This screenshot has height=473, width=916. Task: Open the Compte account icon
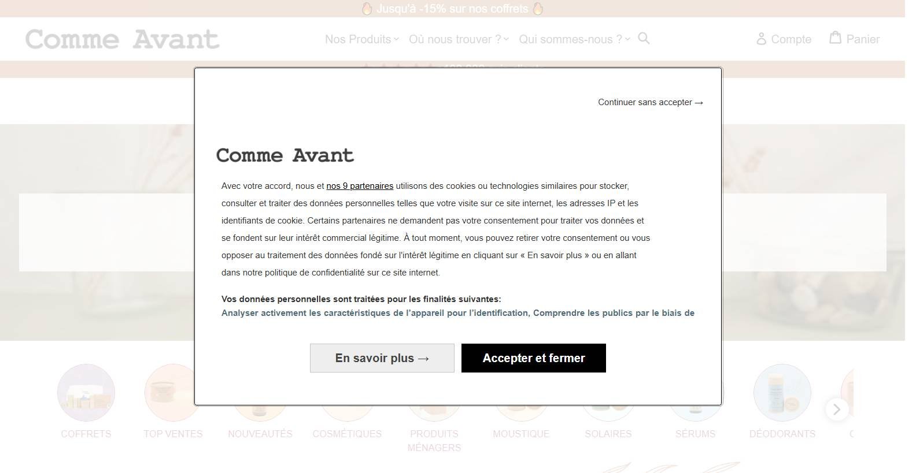[x=761, y=39]
